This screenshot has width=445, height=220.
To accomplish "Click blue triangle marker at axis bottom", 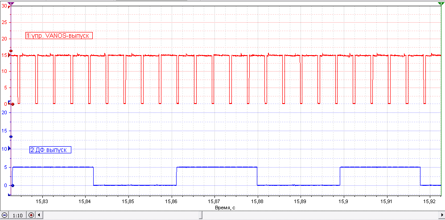I will tap(9, 195).
